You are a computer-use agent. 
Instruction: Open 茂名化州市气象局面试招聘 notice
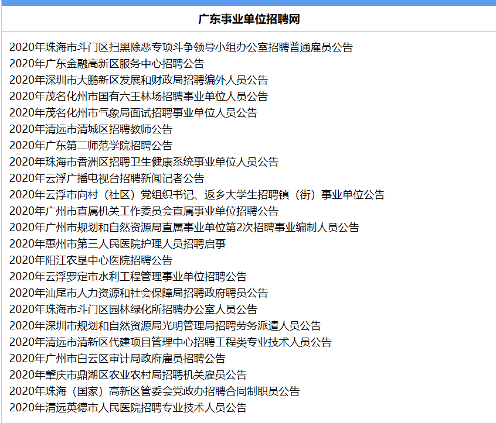pos(133,113)
